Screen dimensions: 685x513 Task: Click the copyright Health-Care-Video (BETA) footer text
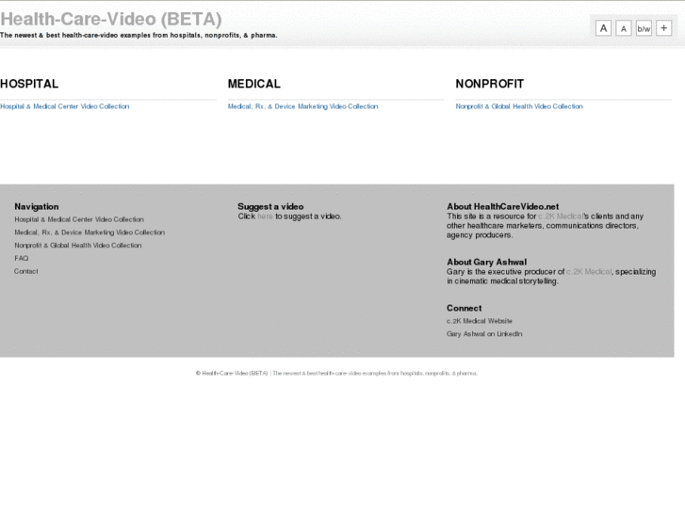(x=232, y=374)
